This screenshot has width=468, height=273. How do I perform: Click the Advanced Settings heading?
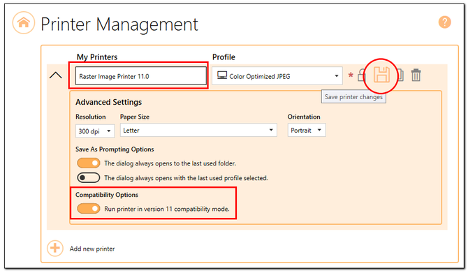click(x=109, y=102)
